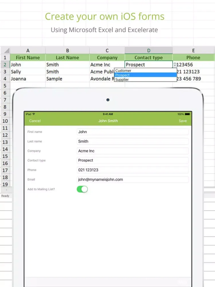
Task: Open the Contact type field in the form
Action: 132,160
